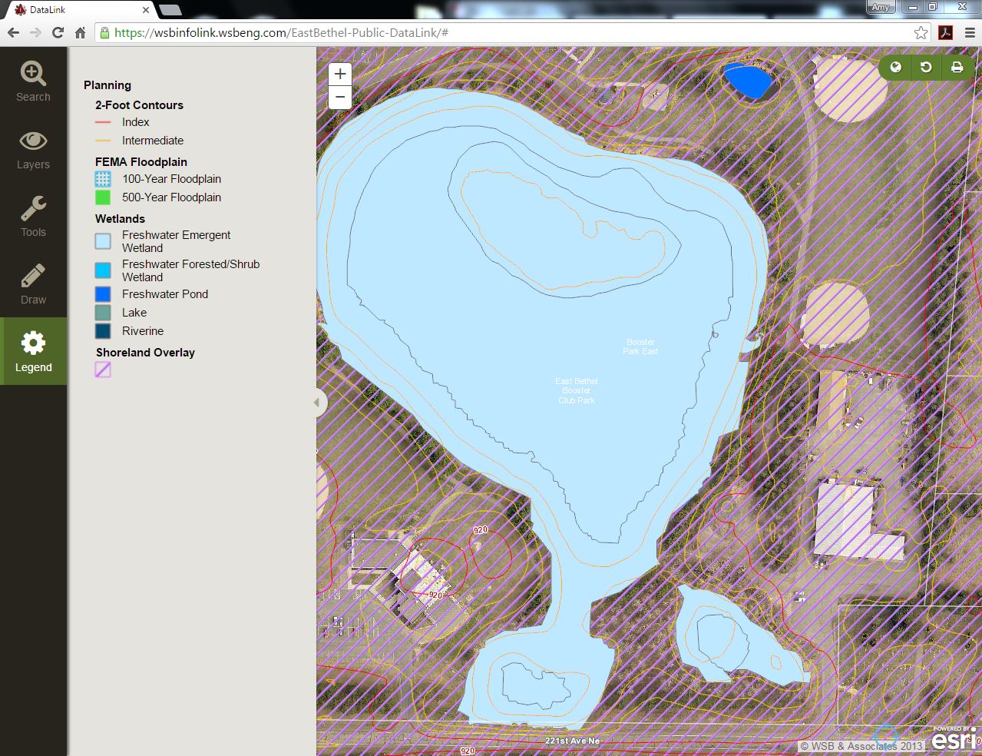This screenshot has width=982, height=756.
Task: Click the Freshwater Pond blue swatch
Action: 103,294
